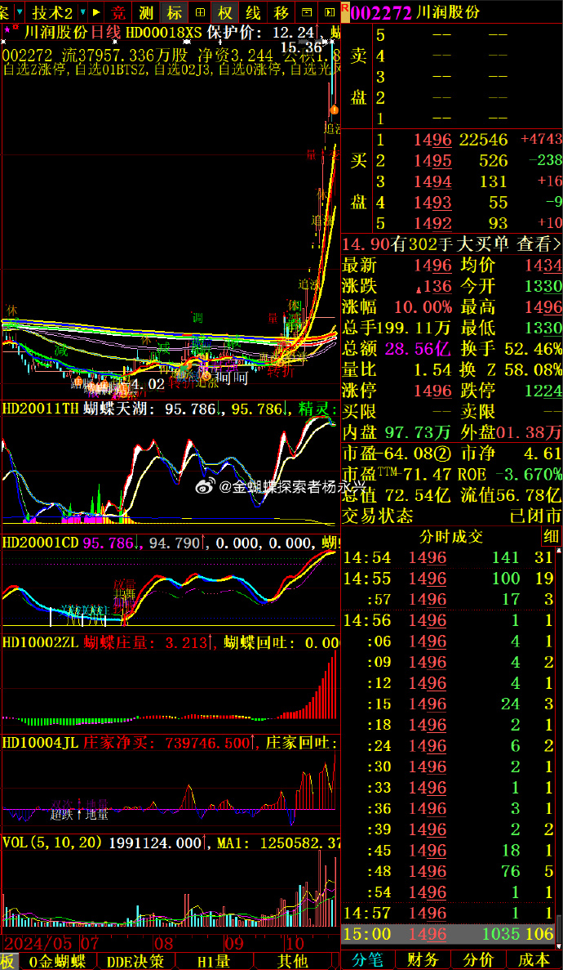Click the small play arrow after 技术2
Screen dimensions: 563x970
97,12
